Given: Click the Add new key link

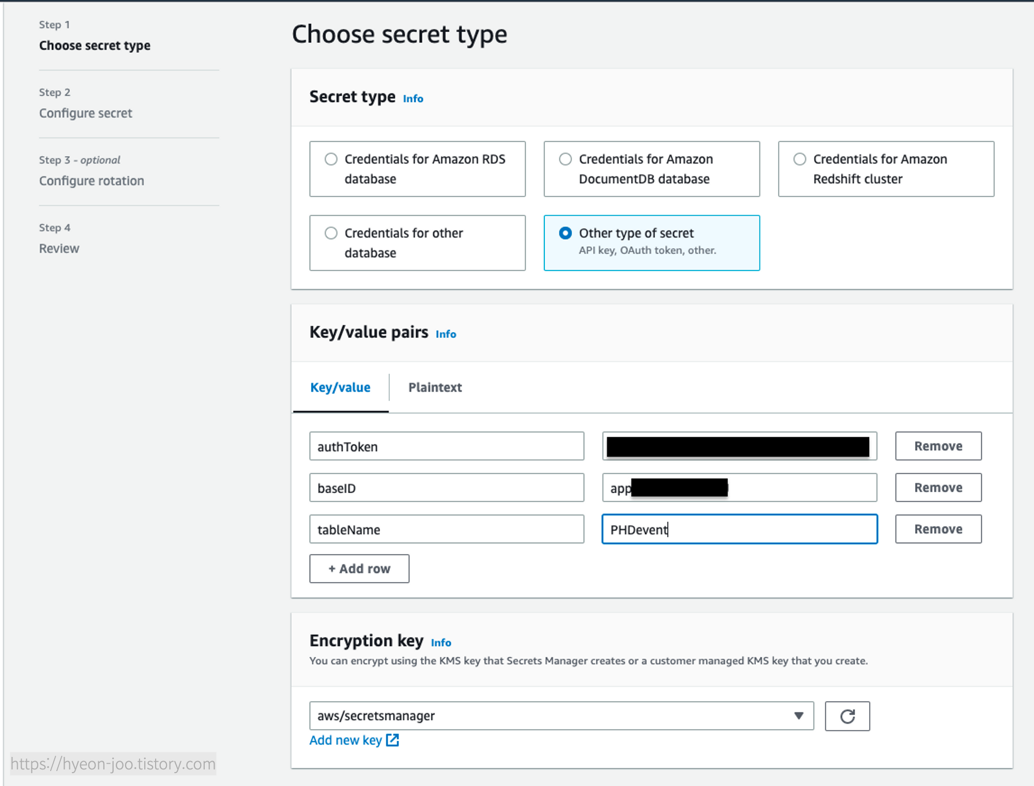Looking at the screenshot, I should click(x=345, y=740).
